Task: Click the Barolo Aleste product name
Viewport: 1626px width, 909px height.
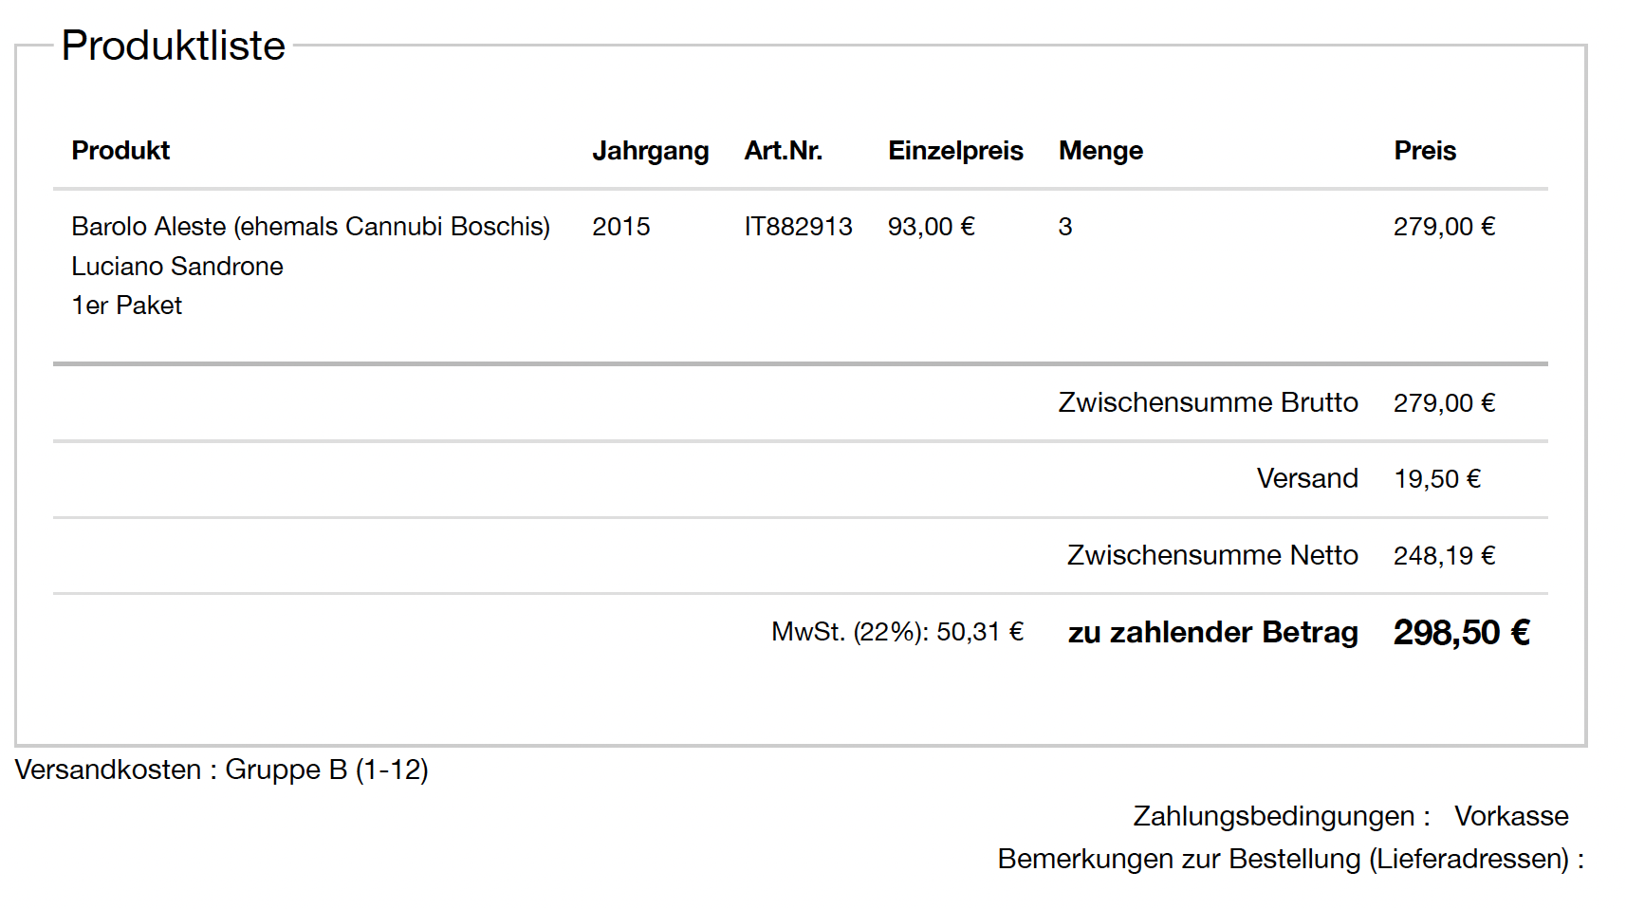Action: 310,227
